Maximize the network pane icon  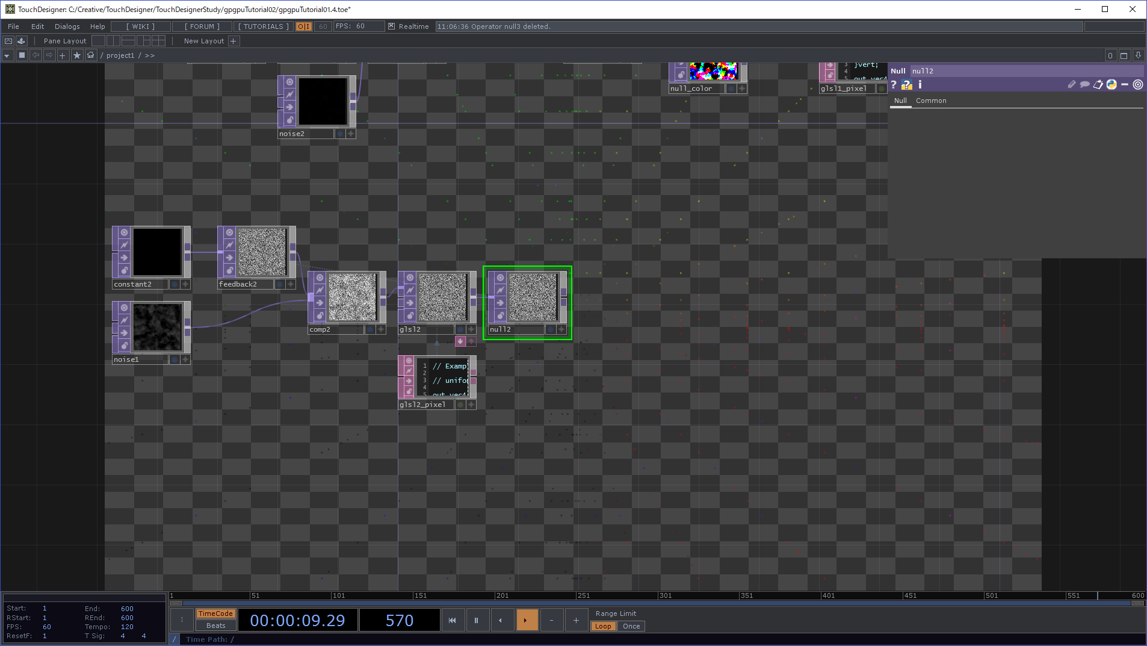click(x=1124, y=55)
